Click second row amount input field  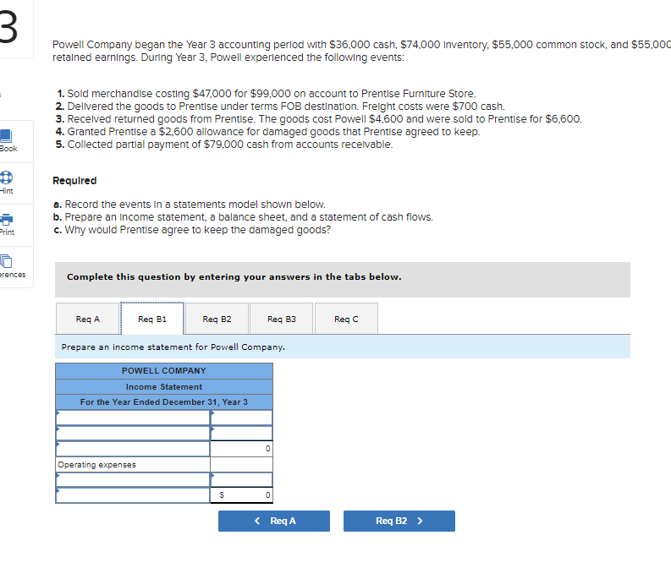tap(241, 434)
